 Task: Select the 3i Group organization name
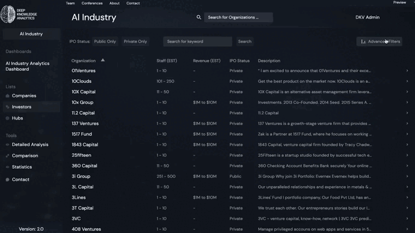tap(81, 176)
